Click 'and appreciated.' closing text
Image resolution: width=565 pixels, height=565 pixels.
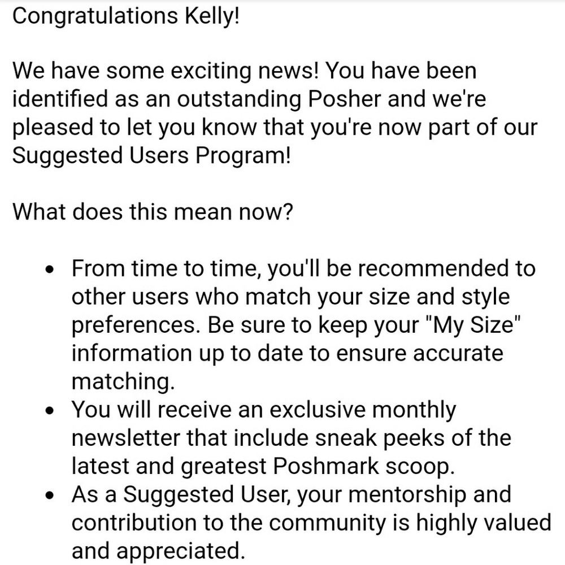(x=158, y=550)
